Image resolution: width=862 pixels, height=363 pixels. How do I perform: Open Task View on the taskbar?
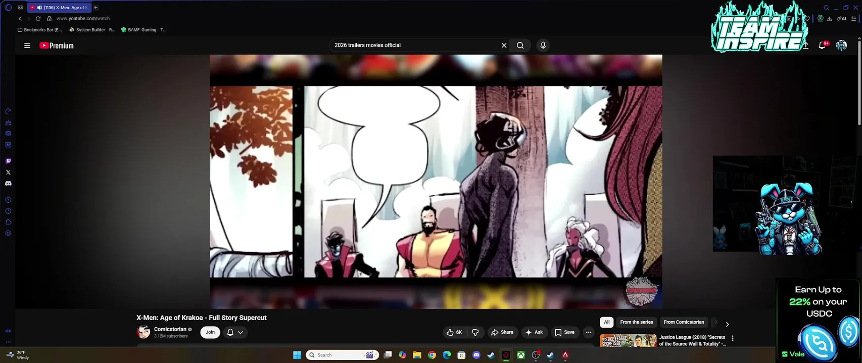tap(388, 355)
